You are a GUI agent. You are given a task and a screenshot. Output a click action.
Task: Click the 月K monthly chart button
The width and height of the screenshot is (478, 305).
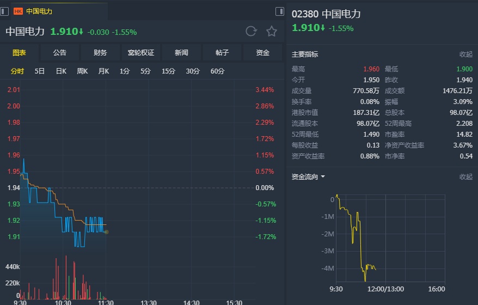coord(103,71)
